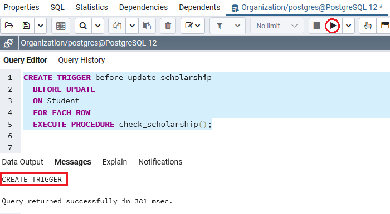Click 'Query returned successfully in 381 msec.' message
This screenshot has height=214, width=390.
87,201
